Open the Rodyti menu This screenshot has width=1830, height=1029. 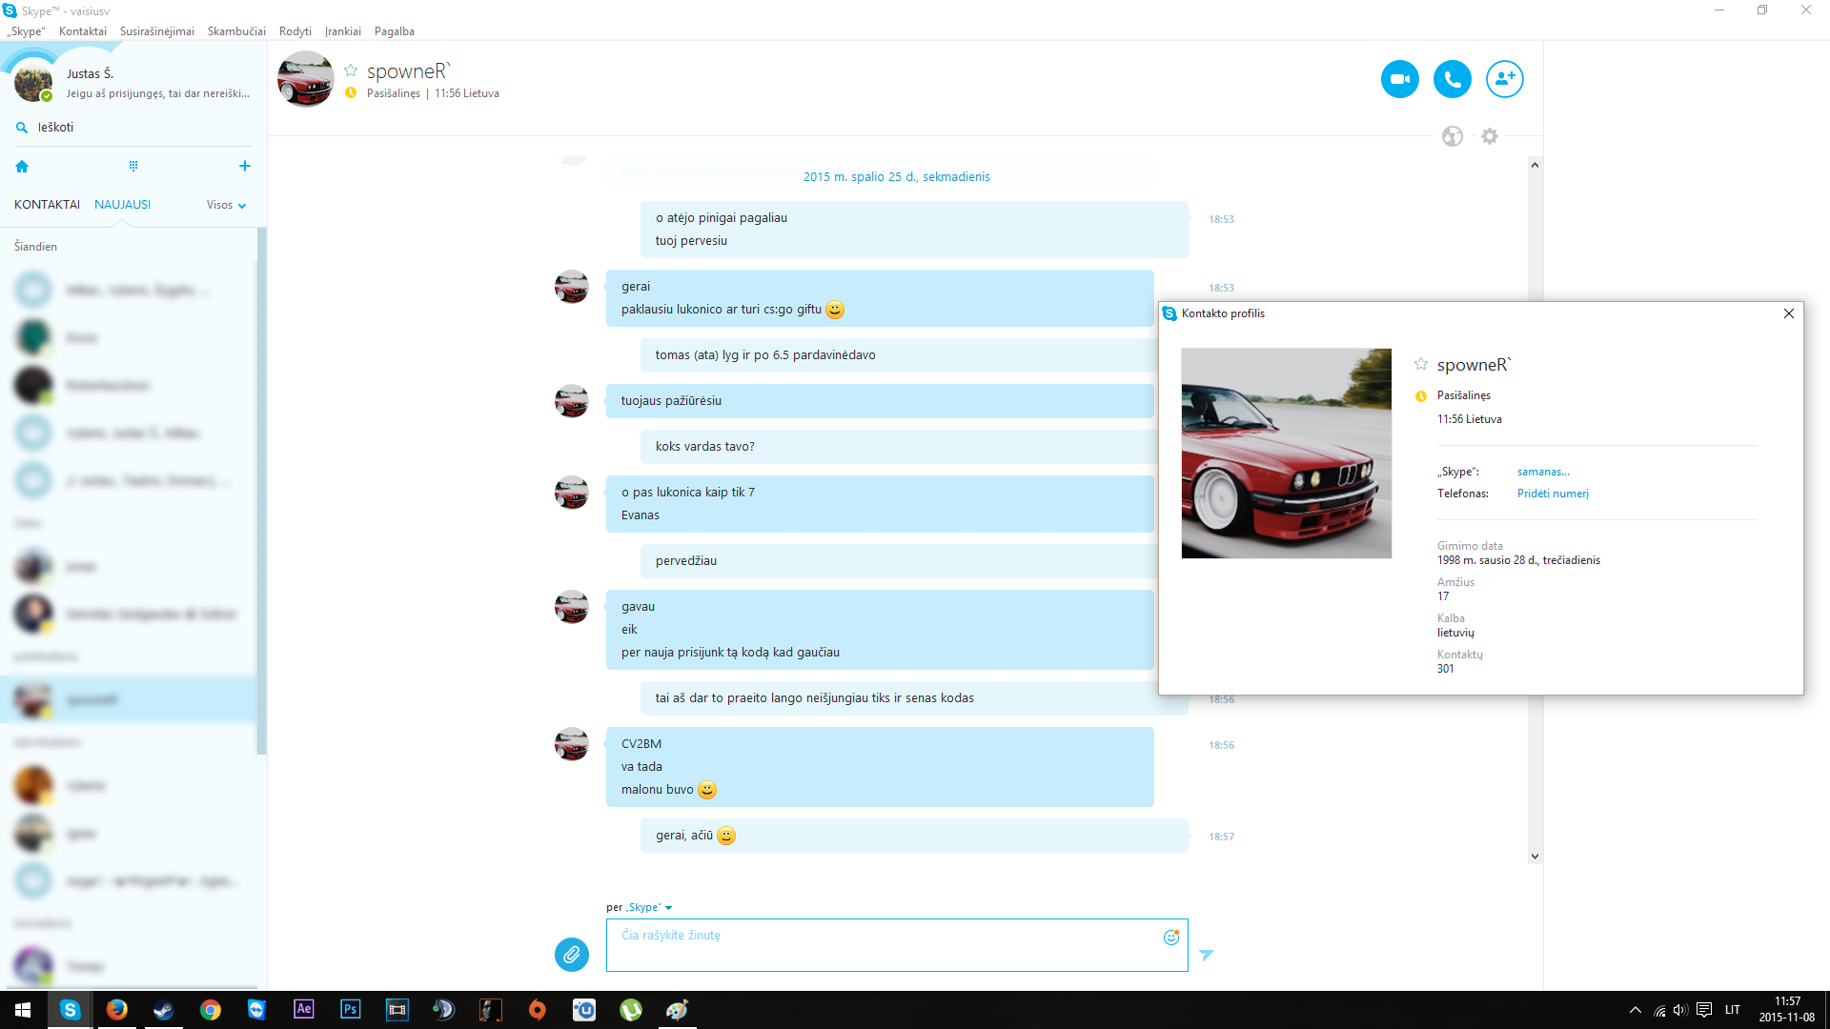pyautogui.click(x=295, y=31)
